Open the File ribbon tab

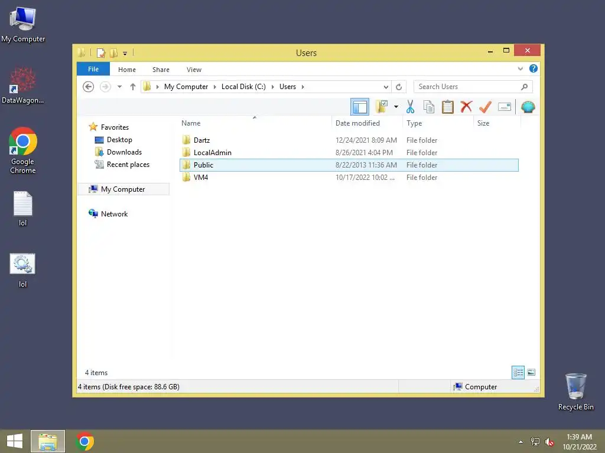(x=93, y=69)
